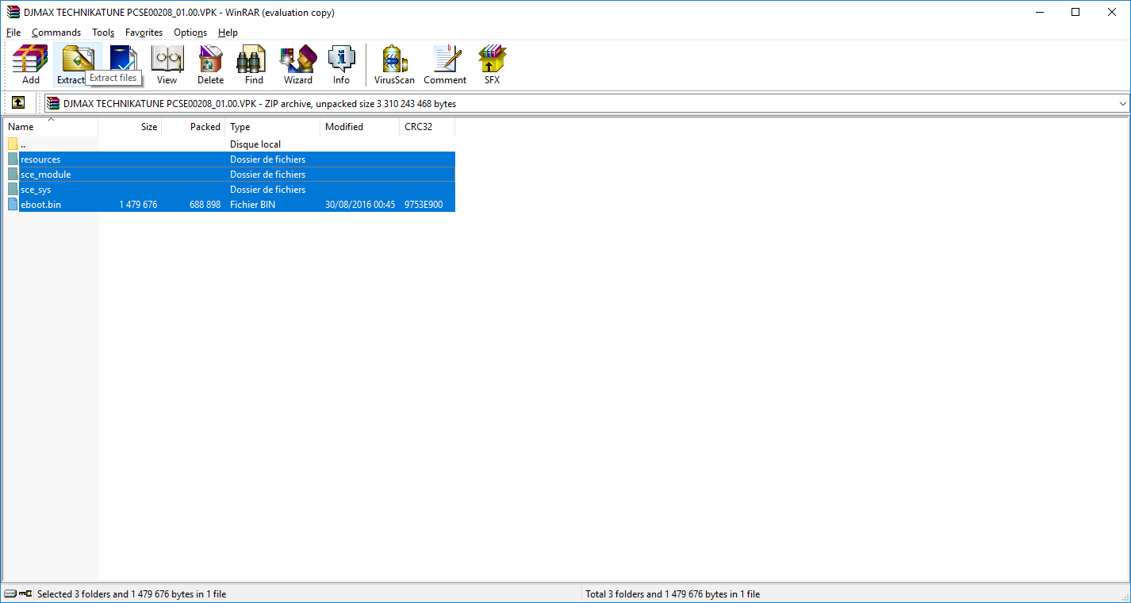Maximize the WinRAR window
1131x603 pixels.
(1075, 12)
